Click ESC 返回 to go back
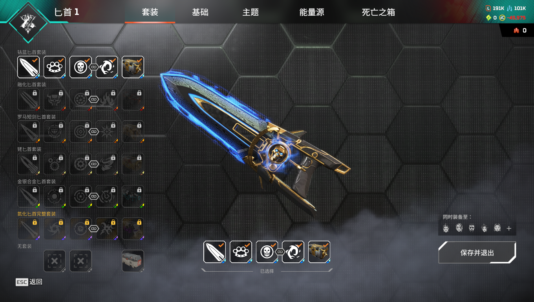The height and width of the screenshot is (302, 534). point(29,282)
